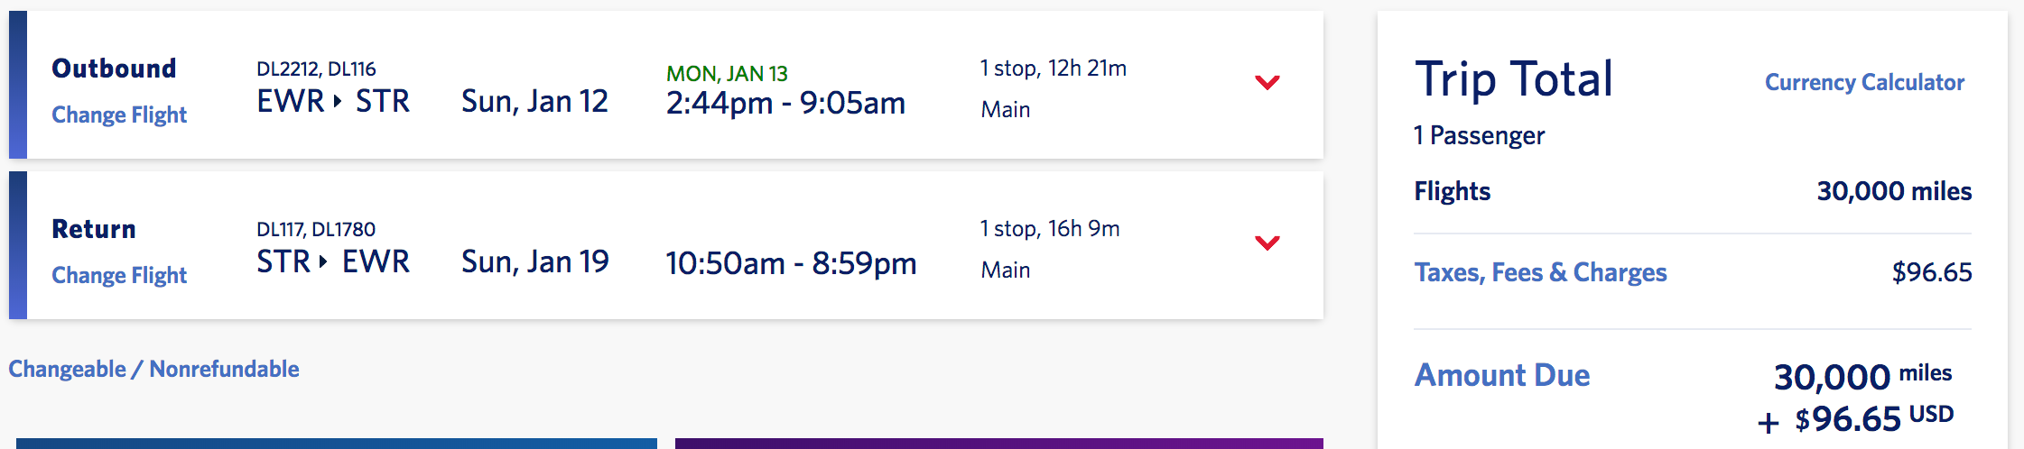2024x449 pixels.
Task: Click Change Flight under Outbound
Action: point(119,115)
